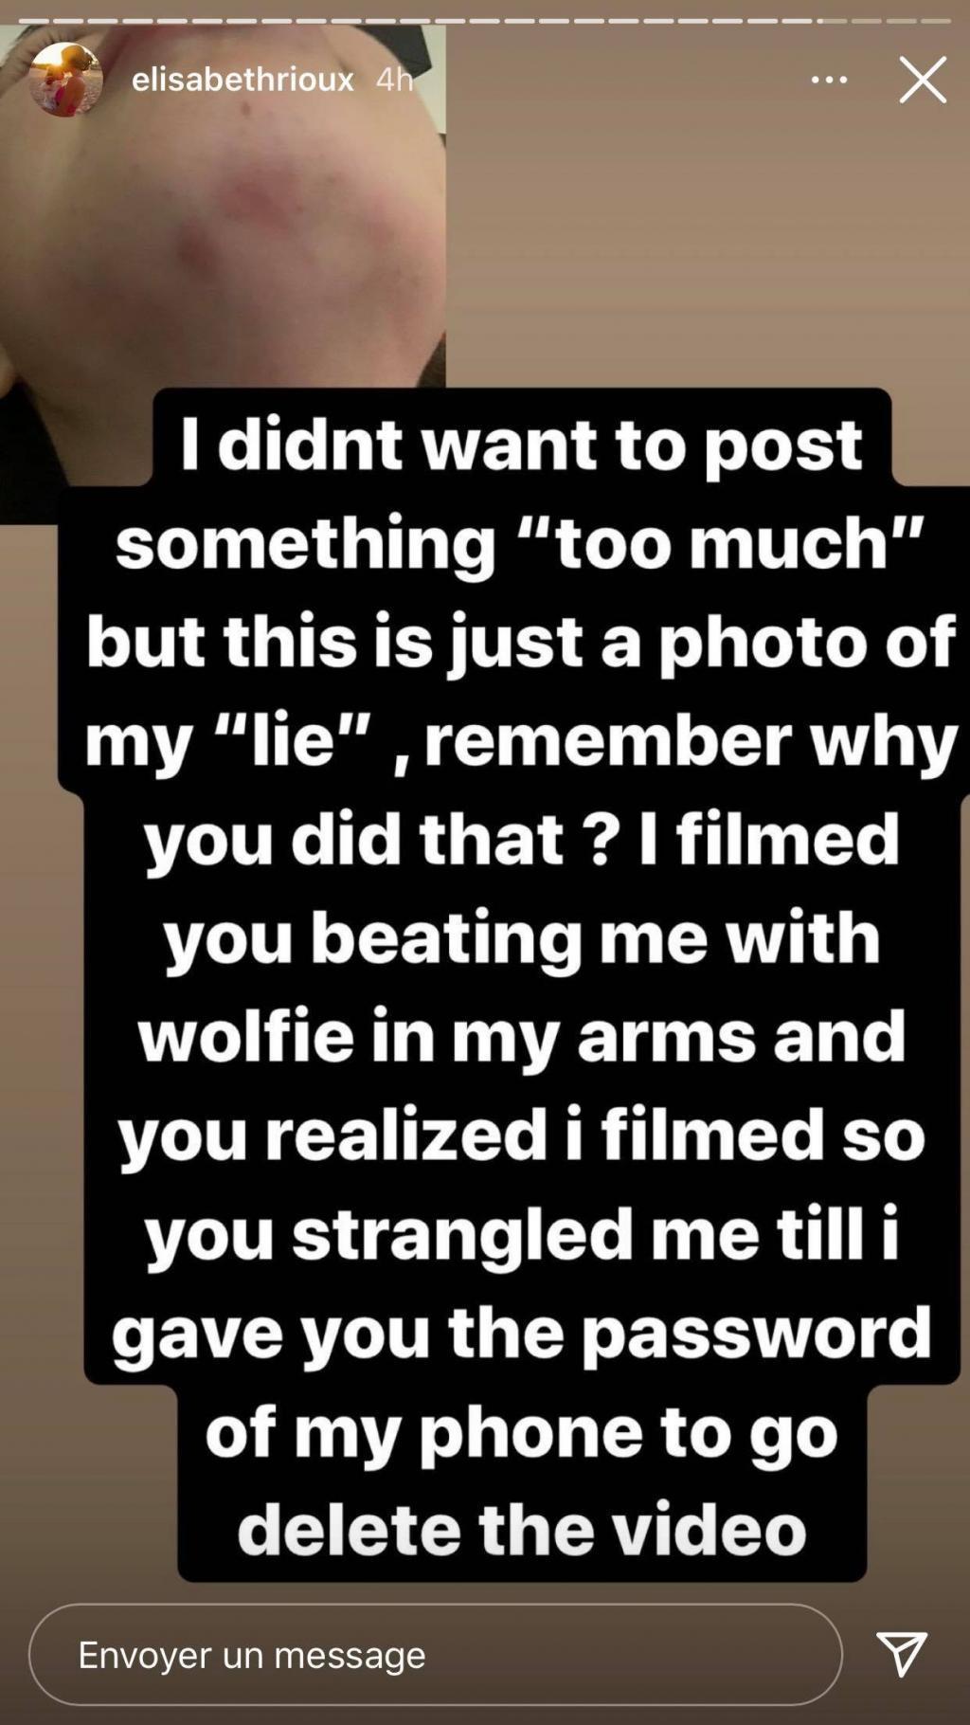Tap the line "I didnt want to post"
This screenshot has height=1725, width=970.
pos(522,444)
